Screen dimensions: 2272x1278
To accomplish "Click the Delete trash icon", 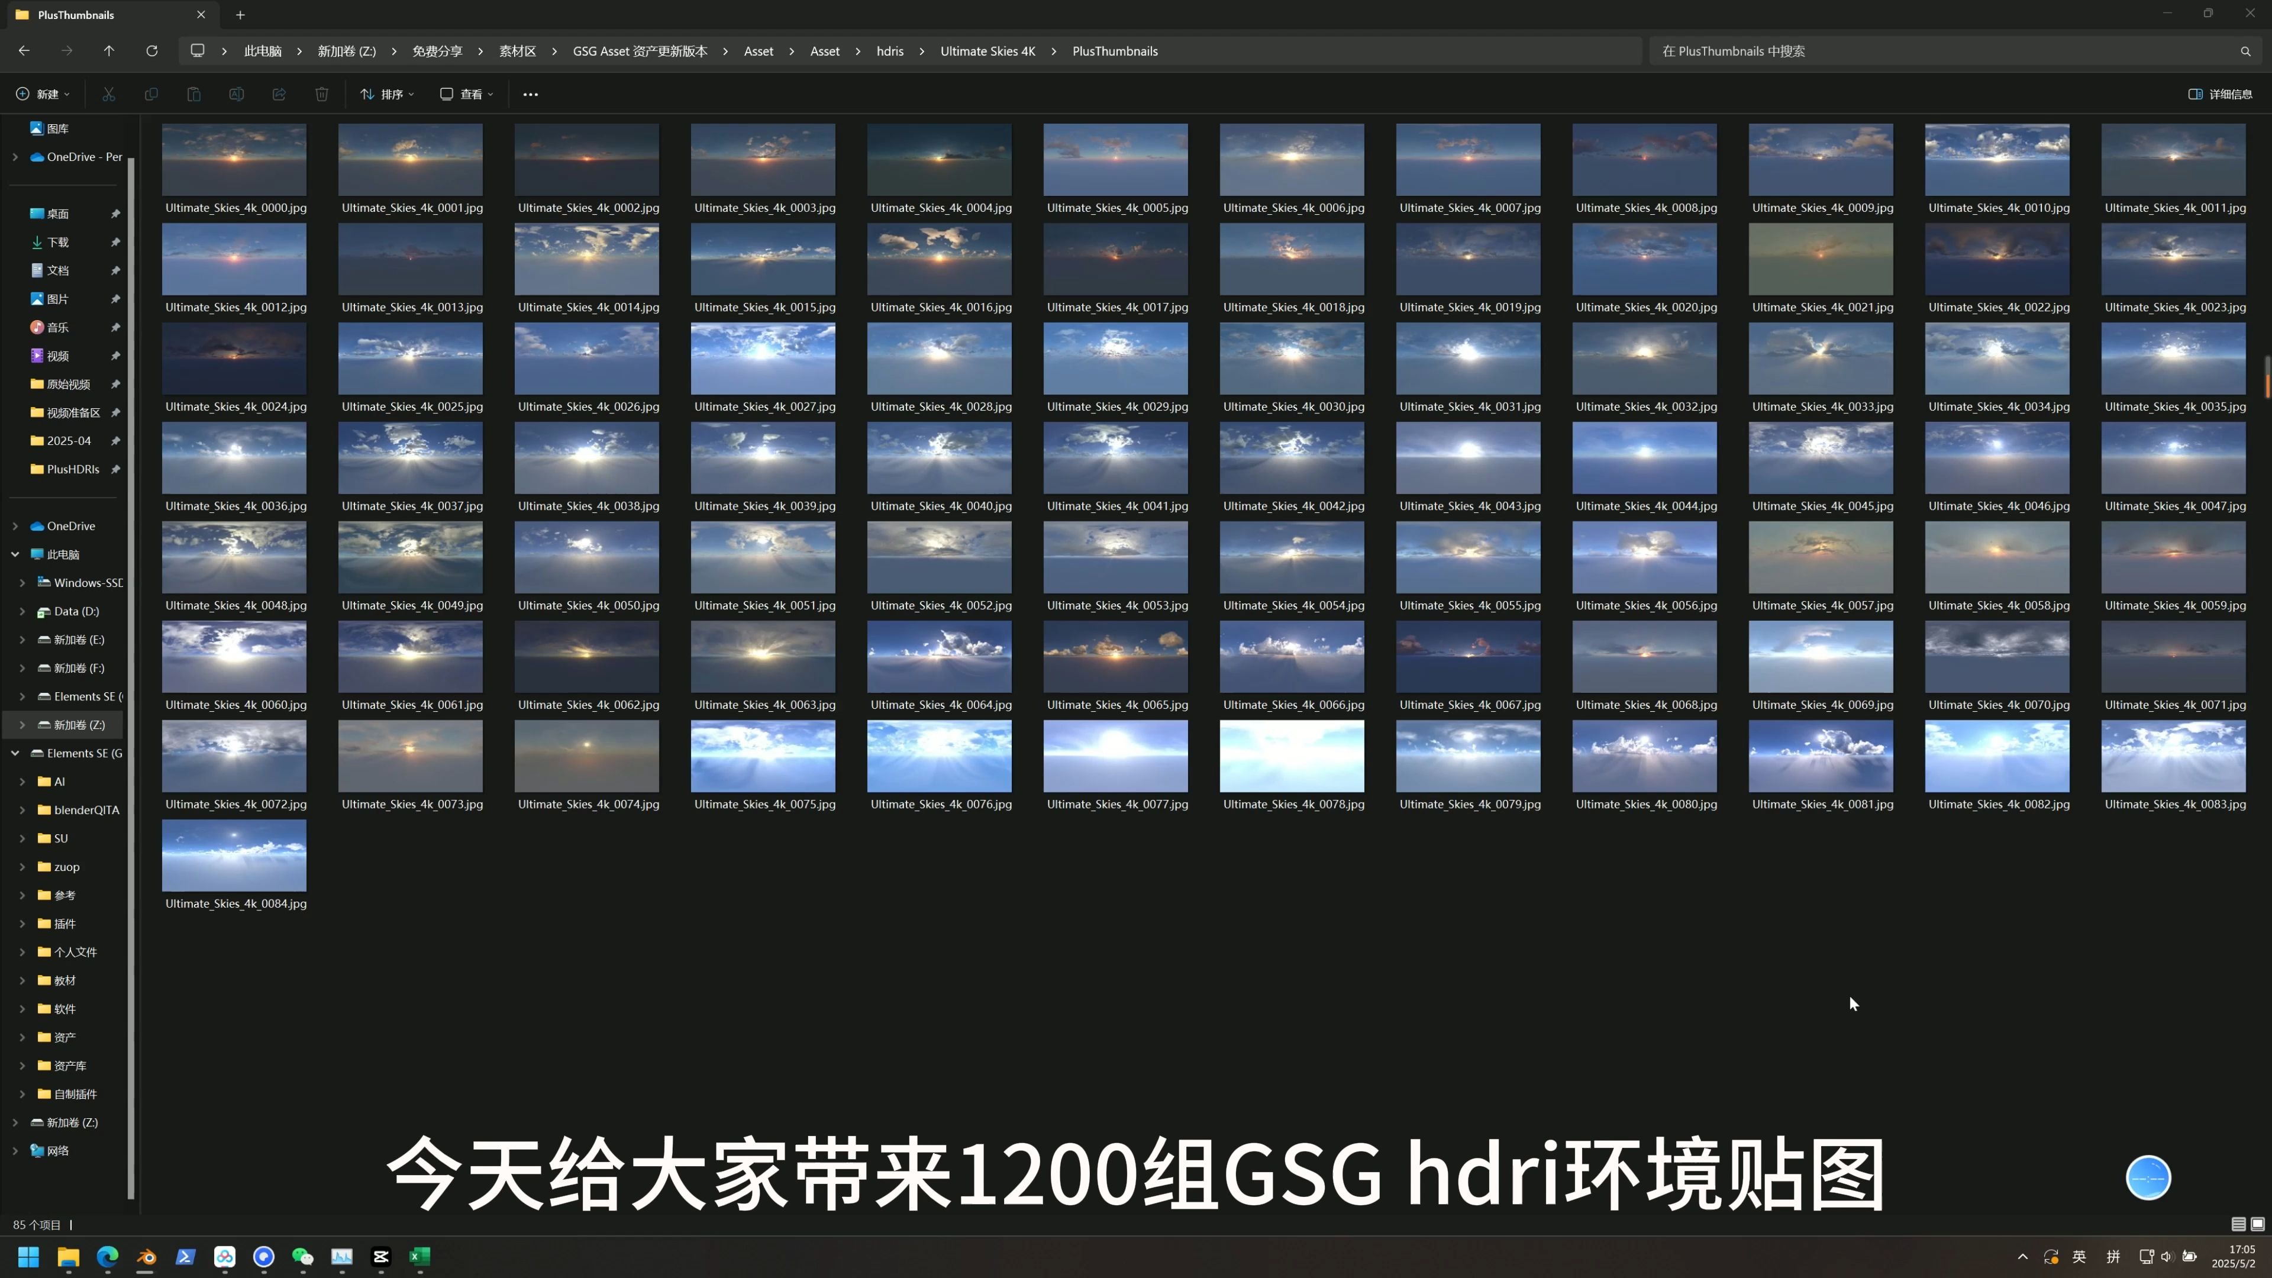I will click(x=322, y=95).
